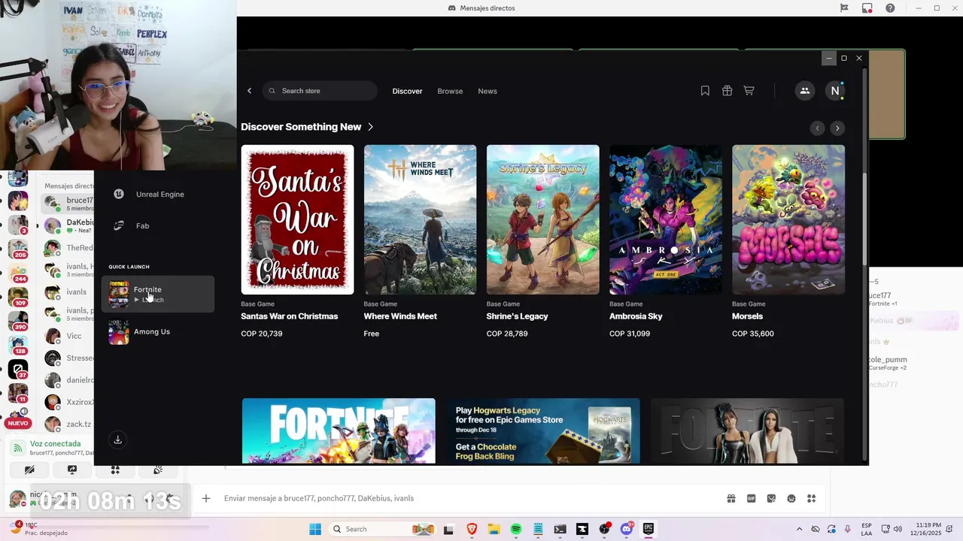Open Discord apps icon in chat bar
Viewport: 963px width, 541px height.
(811, 498)
